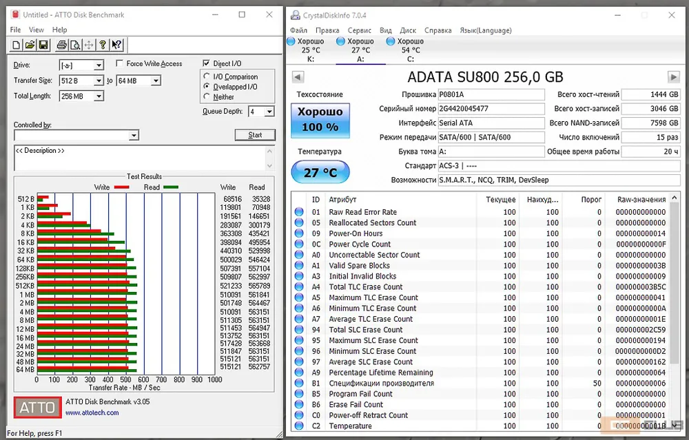Click the Save floppy disk icon
Screen dimensions: 689x440
point(43,45)
